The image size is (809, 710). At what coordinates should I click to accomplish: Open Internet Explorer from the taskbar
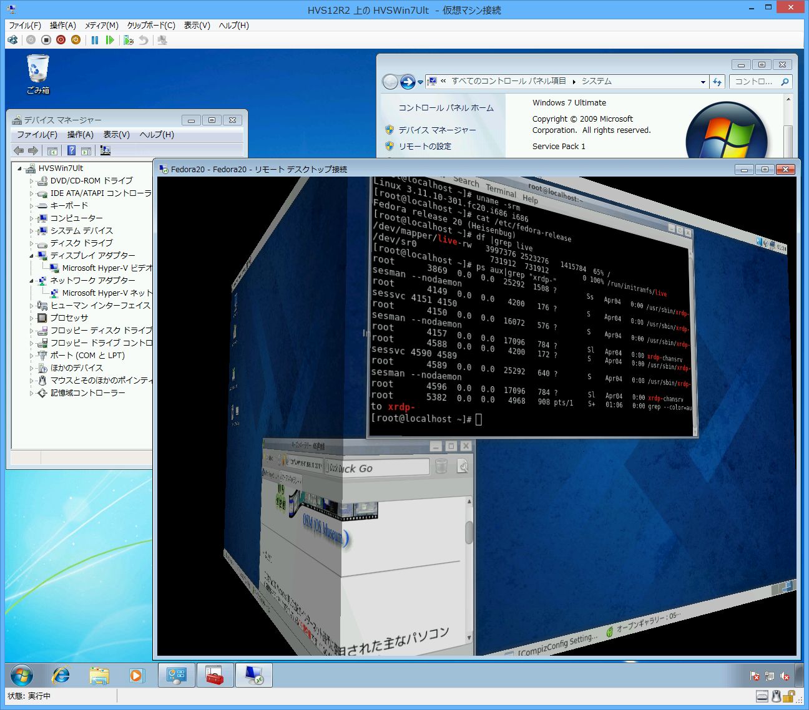(x=61, y=675)
